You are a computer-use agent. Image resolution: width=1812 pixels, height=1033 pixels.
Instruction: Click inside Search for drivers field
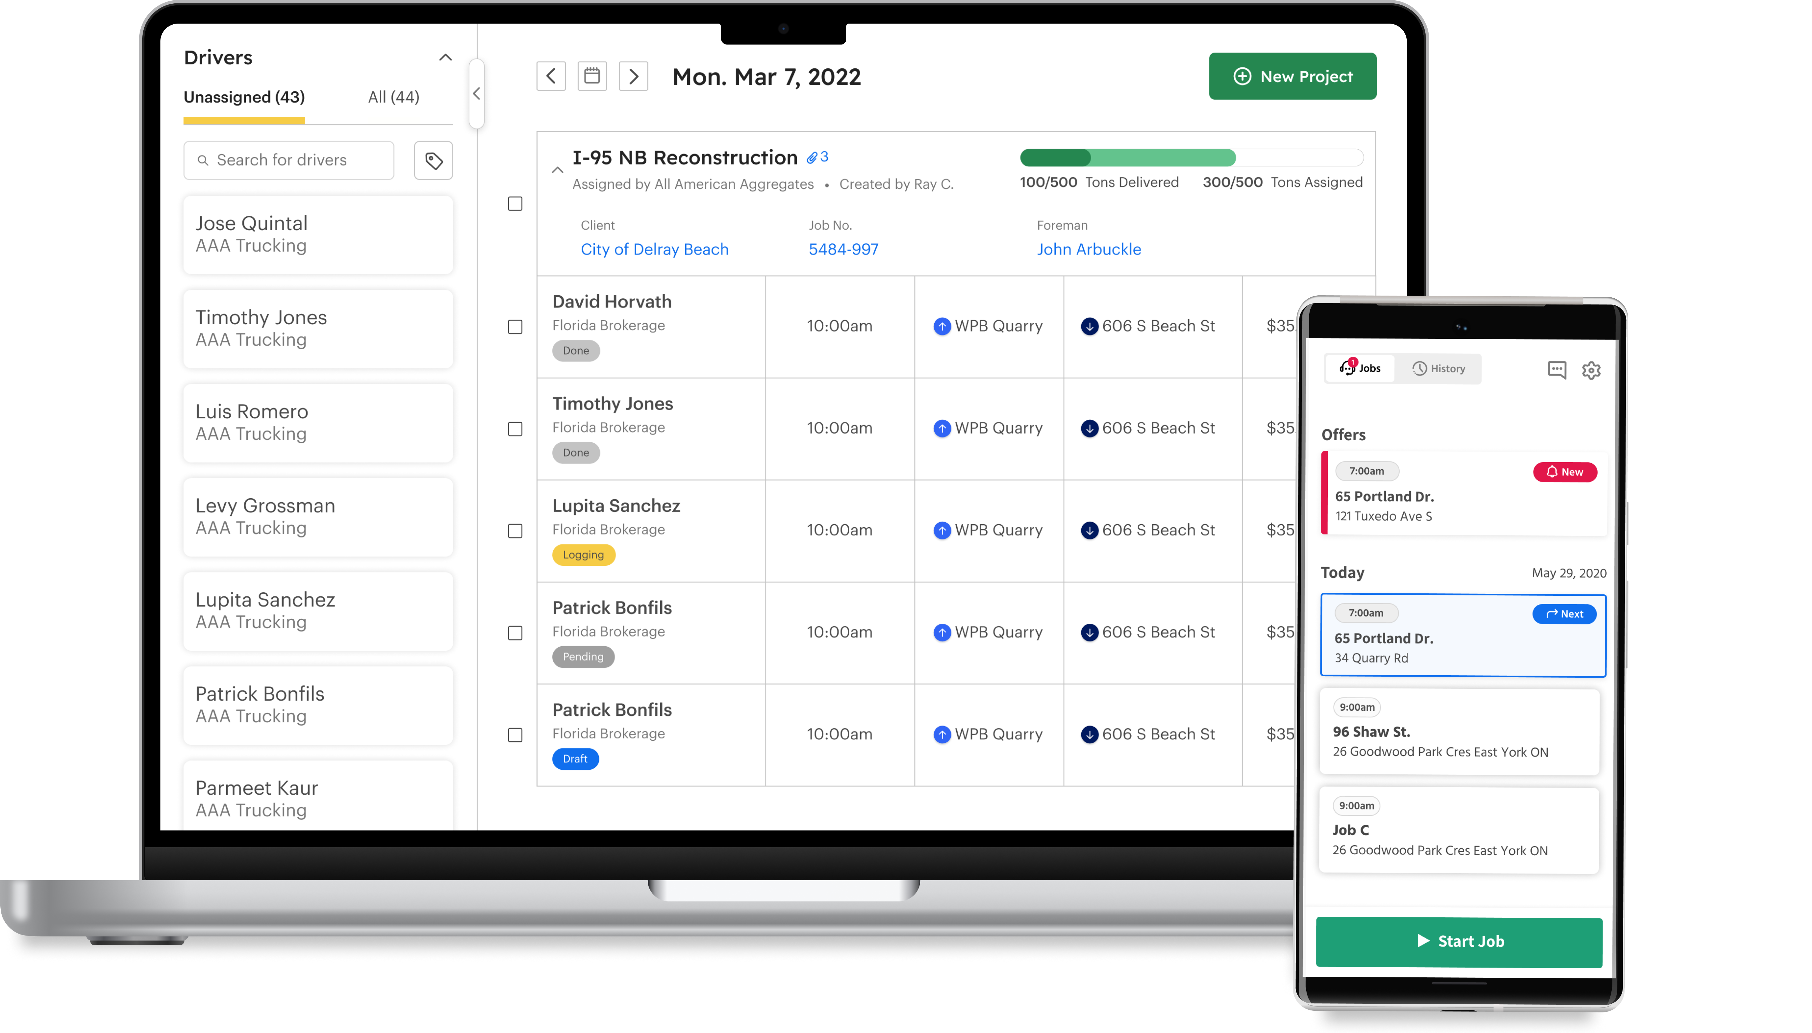click(289, 160)
